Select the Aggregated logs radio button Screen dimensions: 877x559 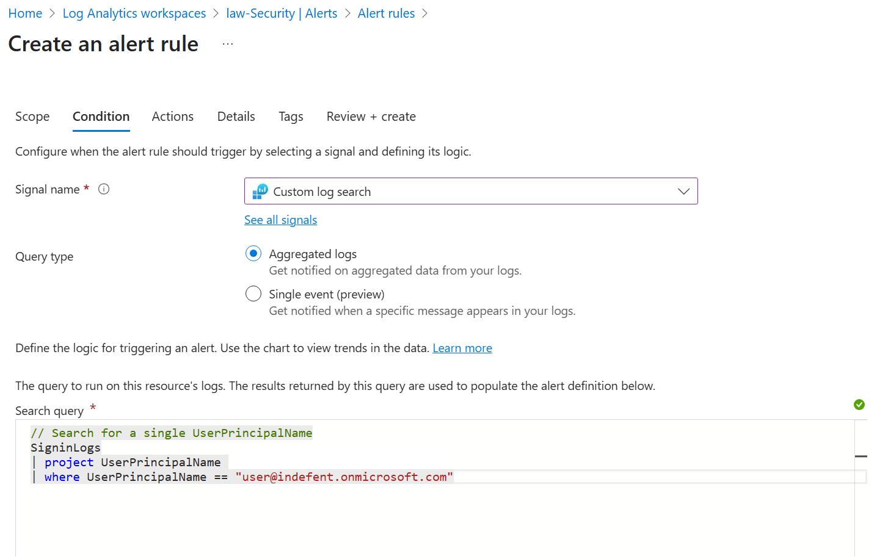coord(253,253)
